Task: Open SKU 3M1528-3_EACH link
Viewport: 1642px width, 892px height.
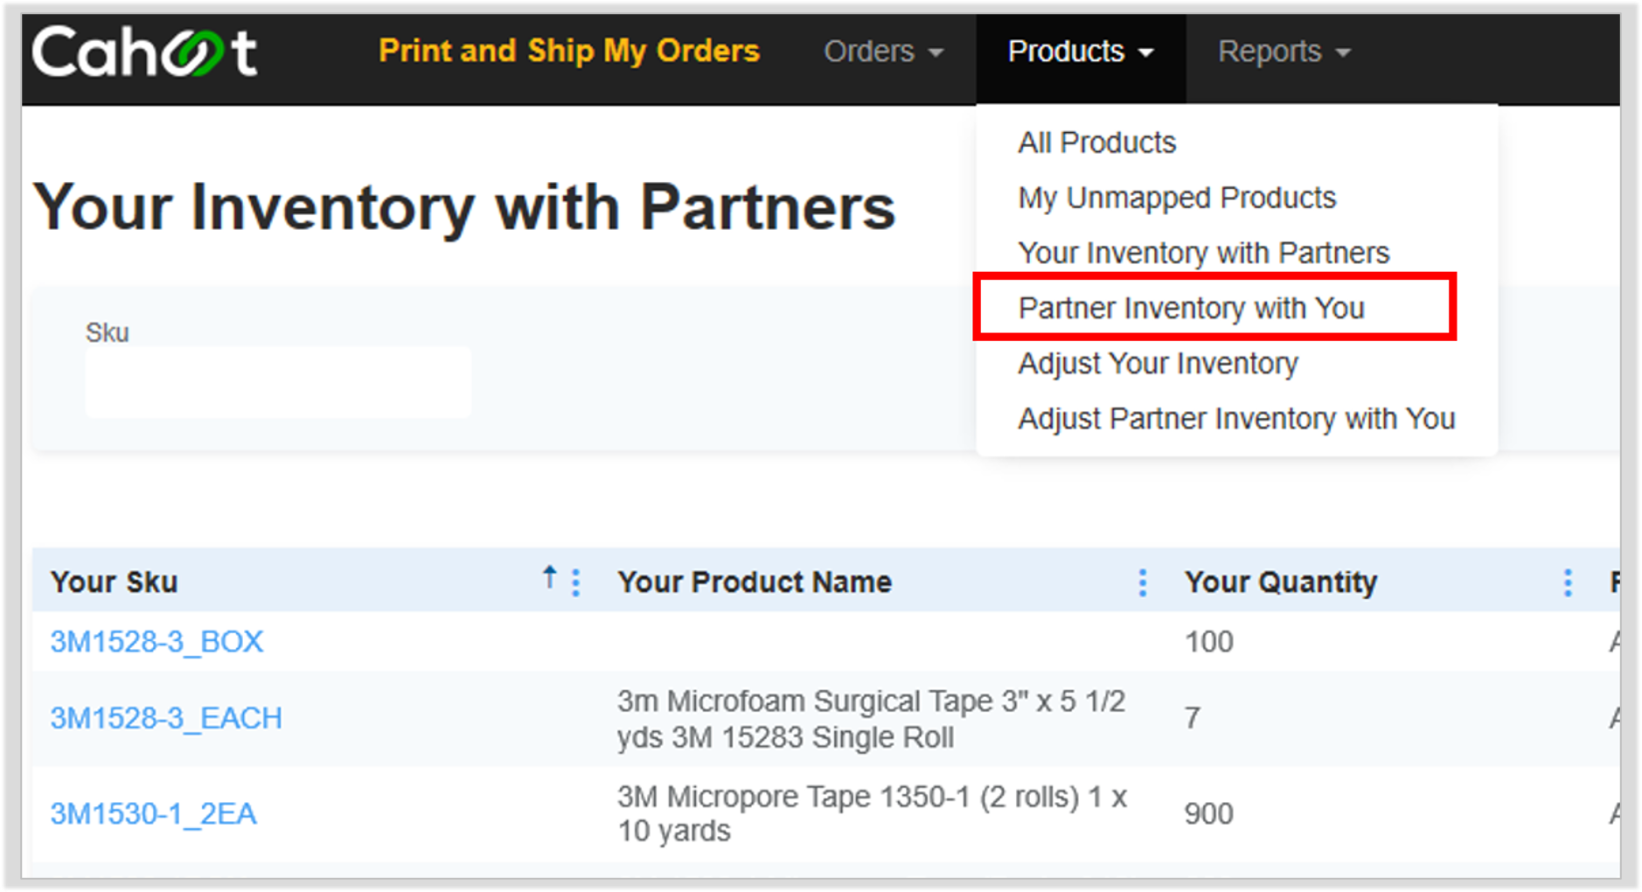Action: (x=166, y=718)
